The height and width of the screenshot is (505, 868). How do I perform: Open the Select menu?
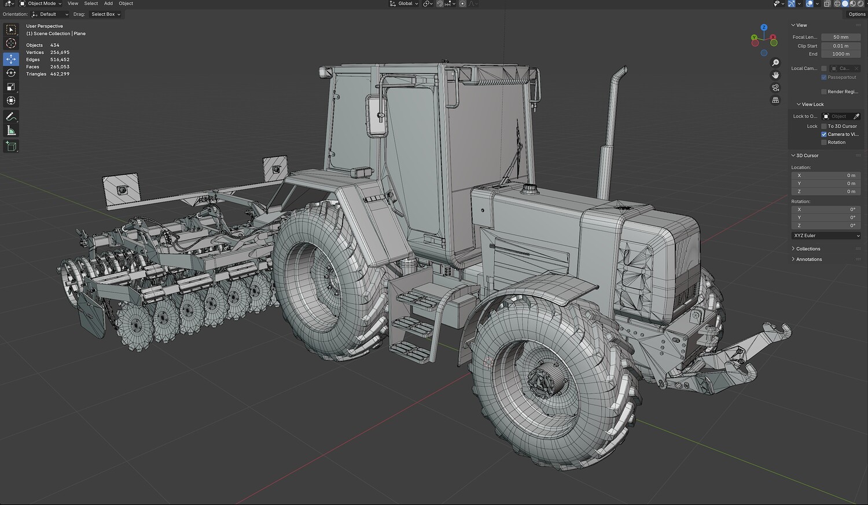[91, 3]
